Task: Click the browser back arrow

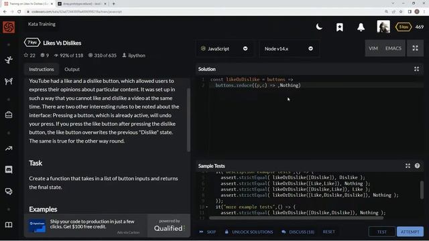Action: pos(5,11)
